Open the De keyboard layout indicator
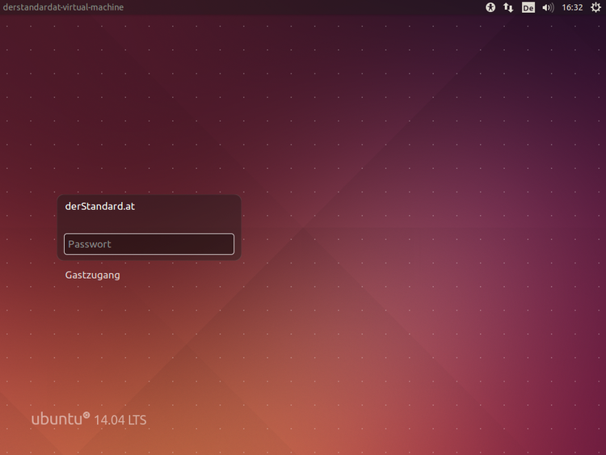 click(528, 7)
